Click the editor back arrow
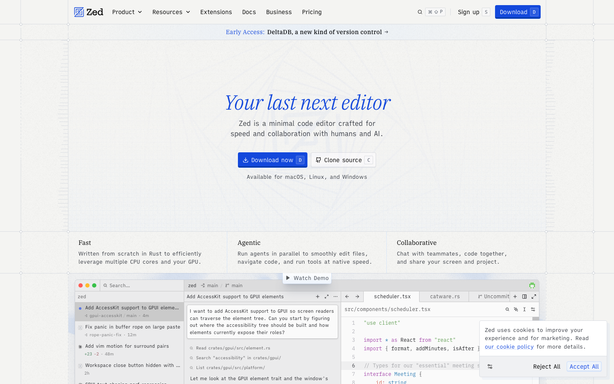Screen dimensions: 614x384 click(347, 297)
